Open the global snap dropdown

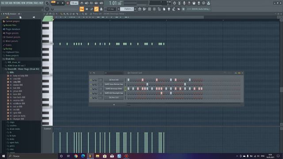pos(111,9)
